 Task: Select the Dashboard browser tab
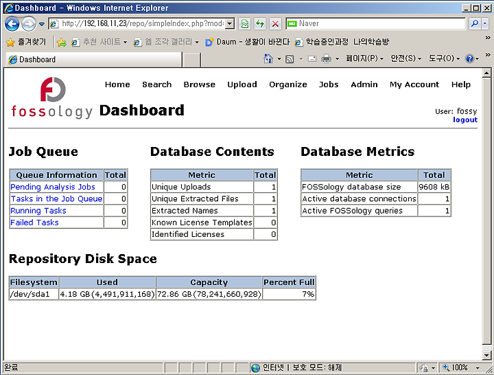click(93, 59)
